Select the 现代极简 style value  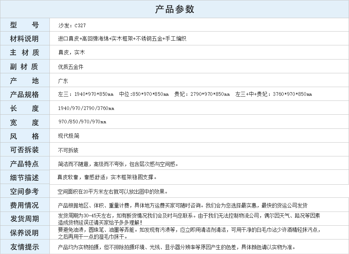[x=68, y=136]
